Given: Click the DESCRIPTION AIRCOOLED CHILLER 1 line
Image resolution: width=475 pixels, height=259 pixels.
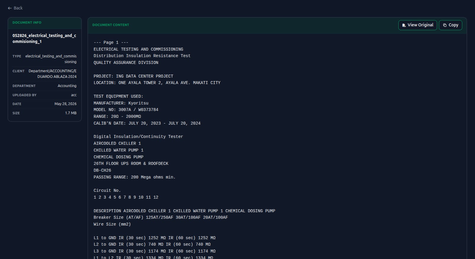Looking at the screenshot, I should point(184,211).
